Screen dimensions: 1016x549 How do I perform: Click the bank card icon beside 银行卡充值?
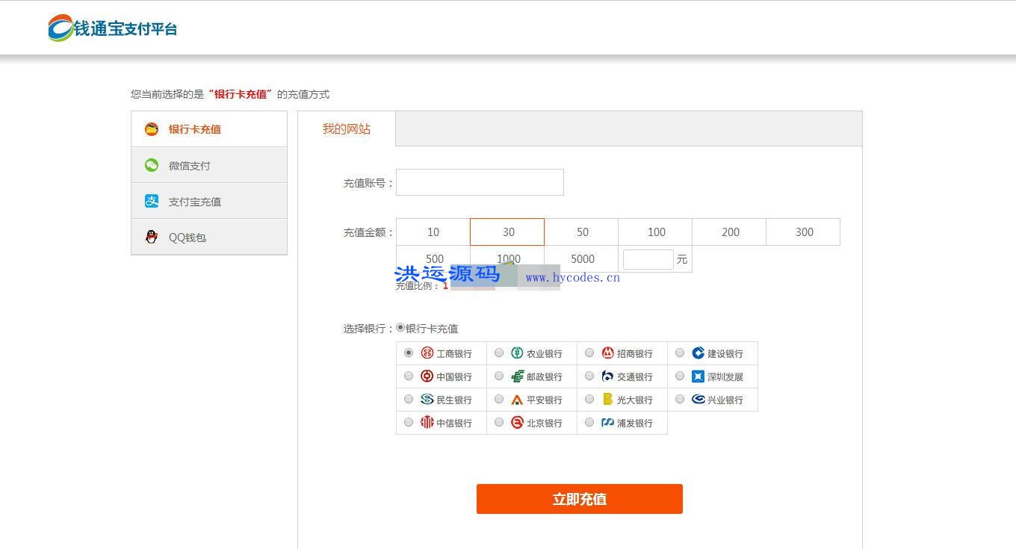click(x=152, y=129)
